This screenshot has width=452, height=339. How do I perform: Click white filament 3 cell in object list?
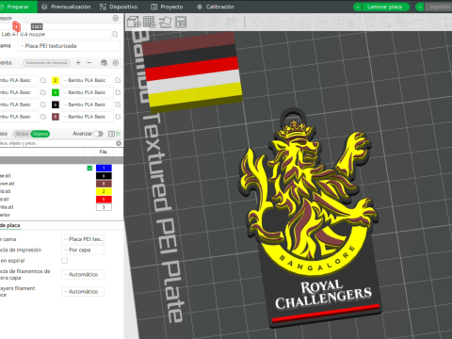coord(104,207)
